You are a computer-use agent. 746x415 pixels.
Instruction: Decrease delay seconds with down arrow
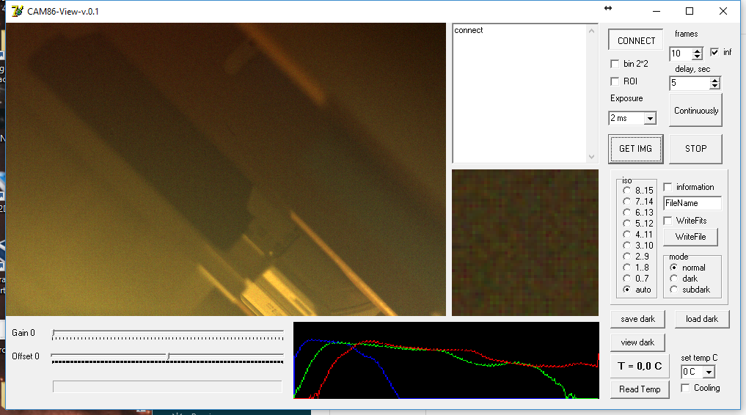click(x=714, y=86)
